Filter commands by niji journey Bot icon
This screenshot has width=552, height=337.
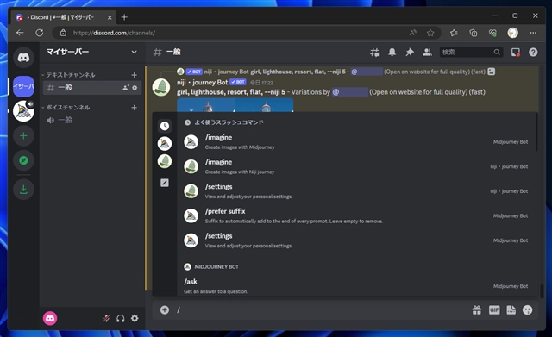165,161
